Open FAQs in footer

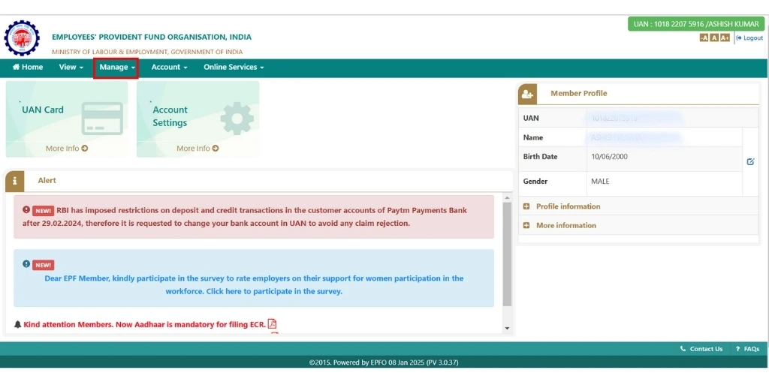747,348
